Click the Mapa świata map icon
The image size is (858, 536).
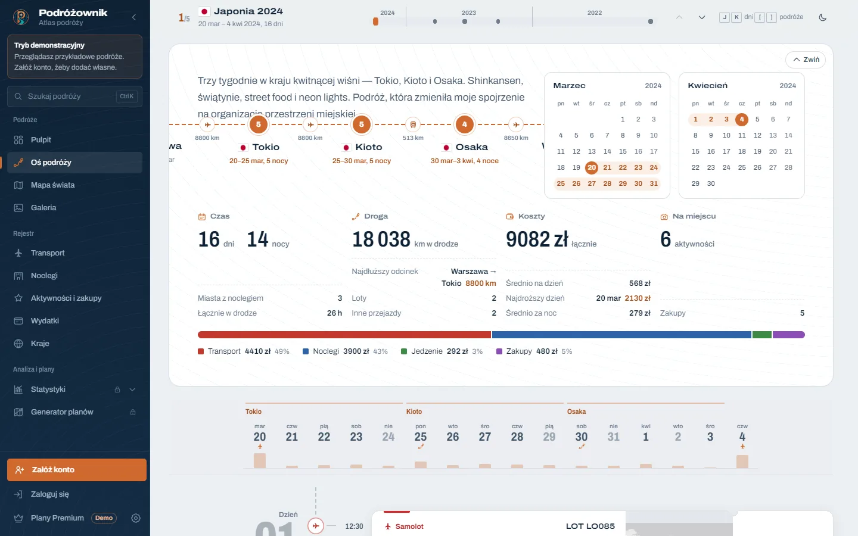pyautogui.click(x=18, y=185)
